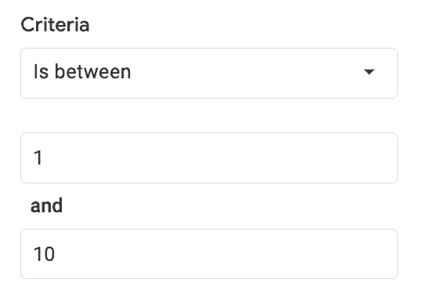This screenshot has height=304, width=426.
Task: Focus the minimum value field showing 1
Action: point(209,157)
